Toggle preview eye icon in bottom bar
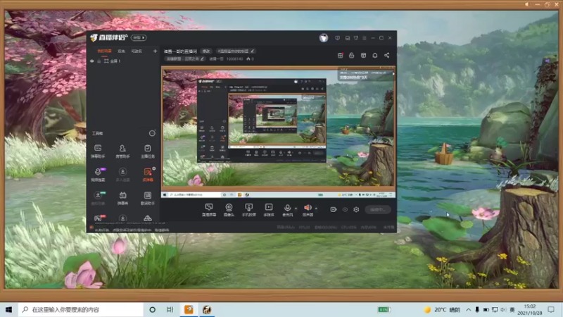This screenshot has width=563, height=317. (x=345, y=209)
